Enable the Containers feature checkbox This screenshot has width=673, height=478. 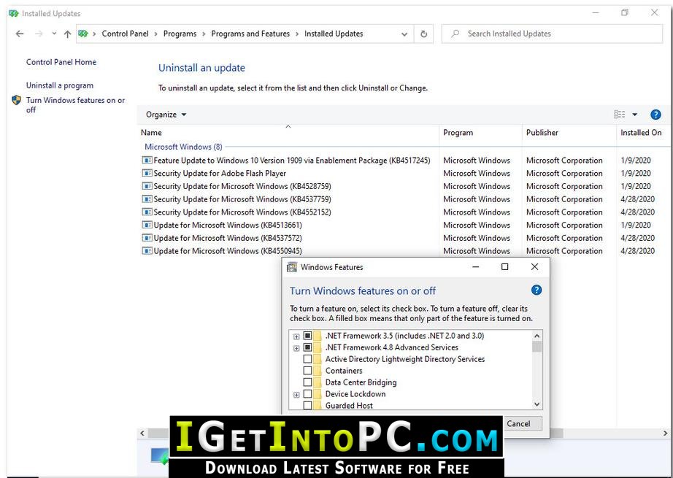point(307,370)
